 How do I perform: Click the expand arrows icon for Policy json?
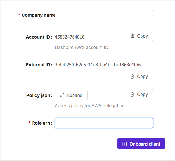pos(62,95)
